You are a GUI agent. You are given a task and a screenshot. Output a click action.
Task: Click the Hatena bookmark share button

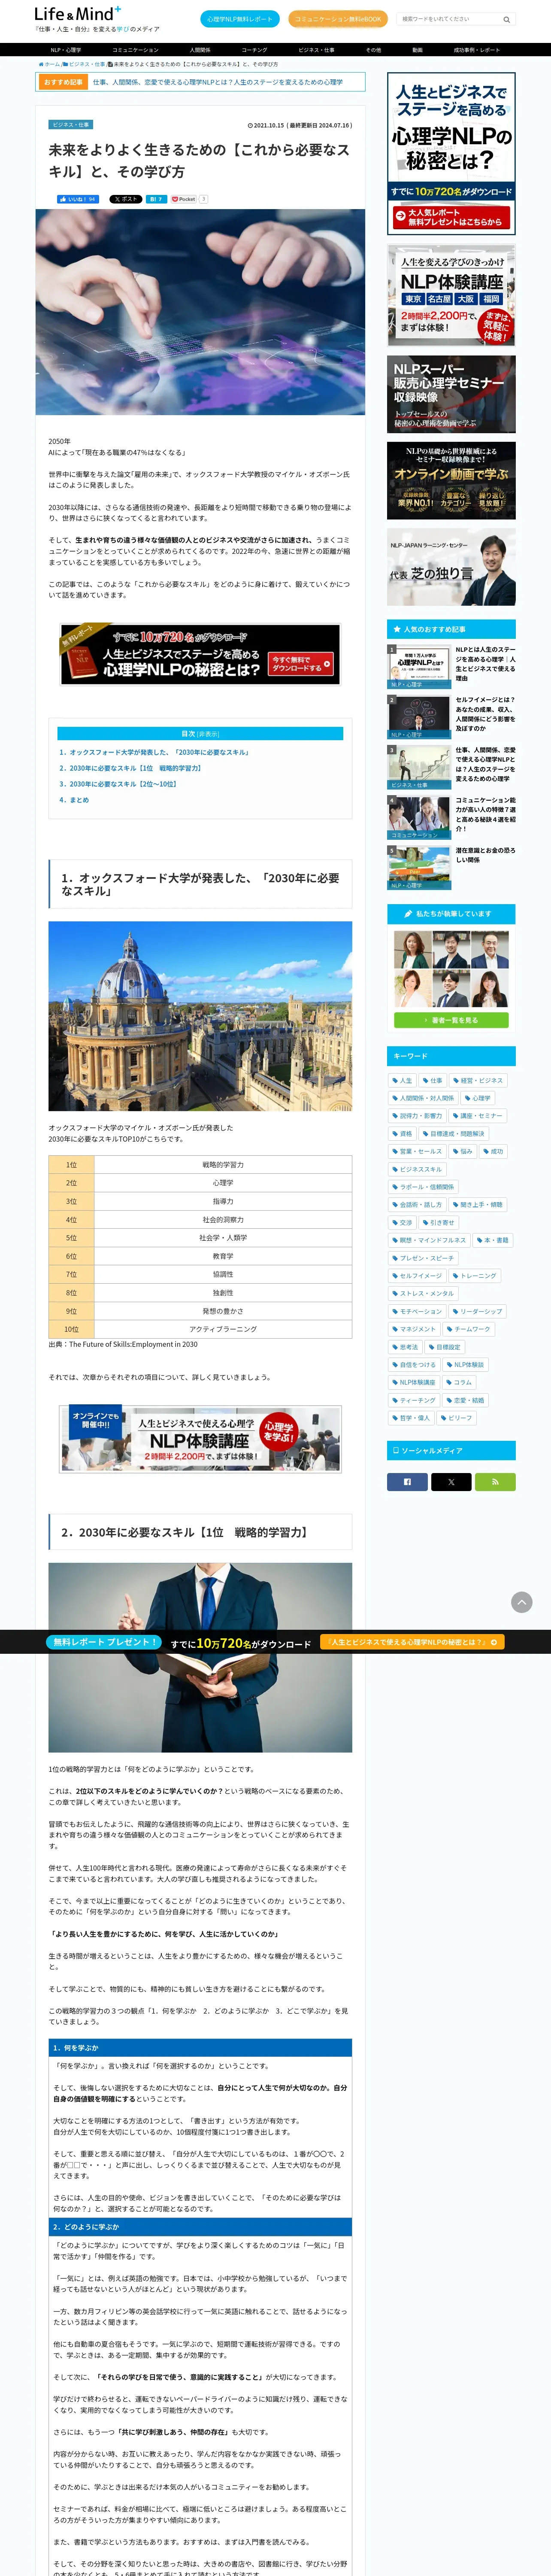pos(156,199)
